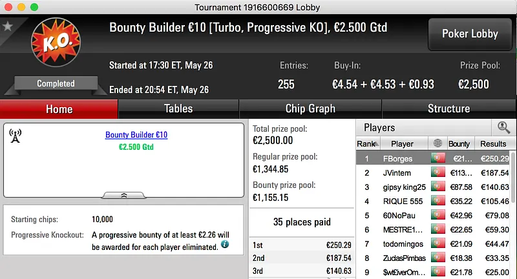The height and width of the screenshot is (279, 517).
Task: Open the player search magnifier
Action: [503, 128]
